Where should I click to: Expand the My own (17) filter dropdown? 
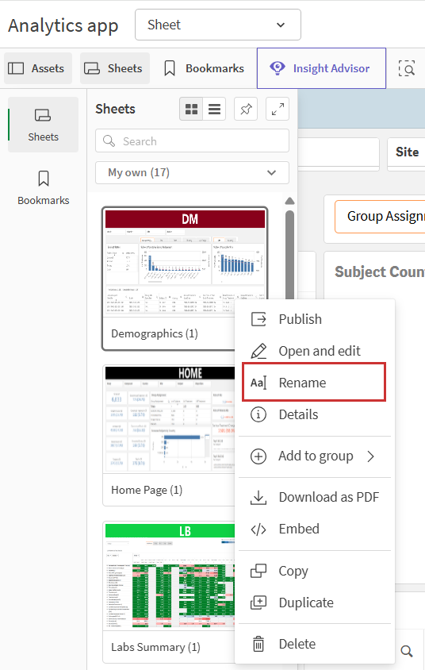pyautogui.click(x=192, y=172)
